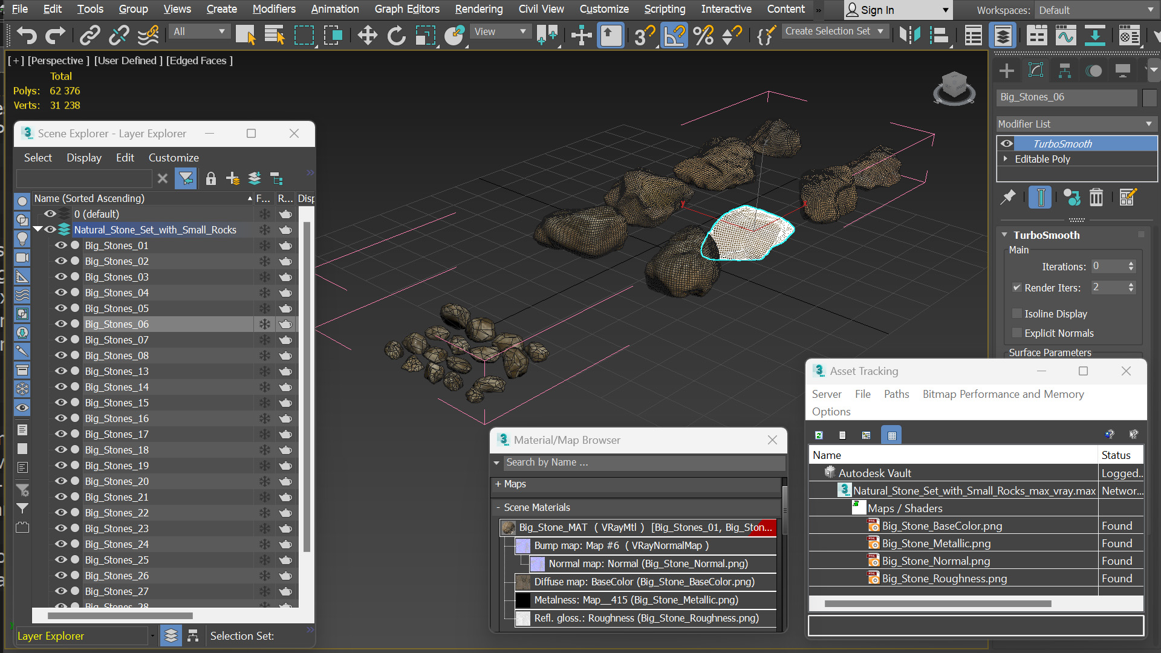Open Workspaces Default dropdown

click(x=1096, y=10)
